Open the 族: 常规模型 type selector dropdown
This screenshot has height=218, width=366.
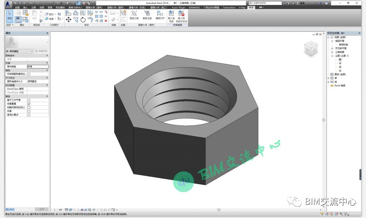tap(20, 51)
